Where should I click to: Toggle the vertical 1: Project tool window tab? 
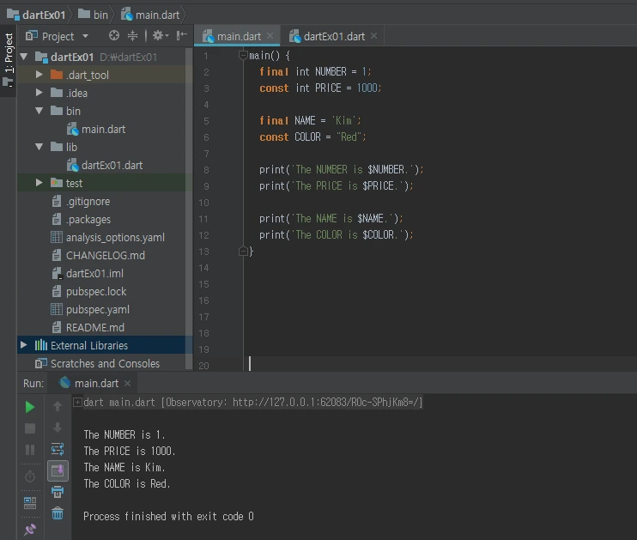pyautogui.click(x=8, y=60)
